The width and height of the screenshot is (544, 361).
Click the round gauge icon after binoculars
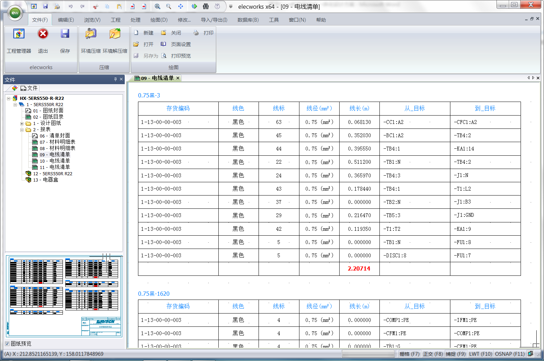[x=217, y=6]
